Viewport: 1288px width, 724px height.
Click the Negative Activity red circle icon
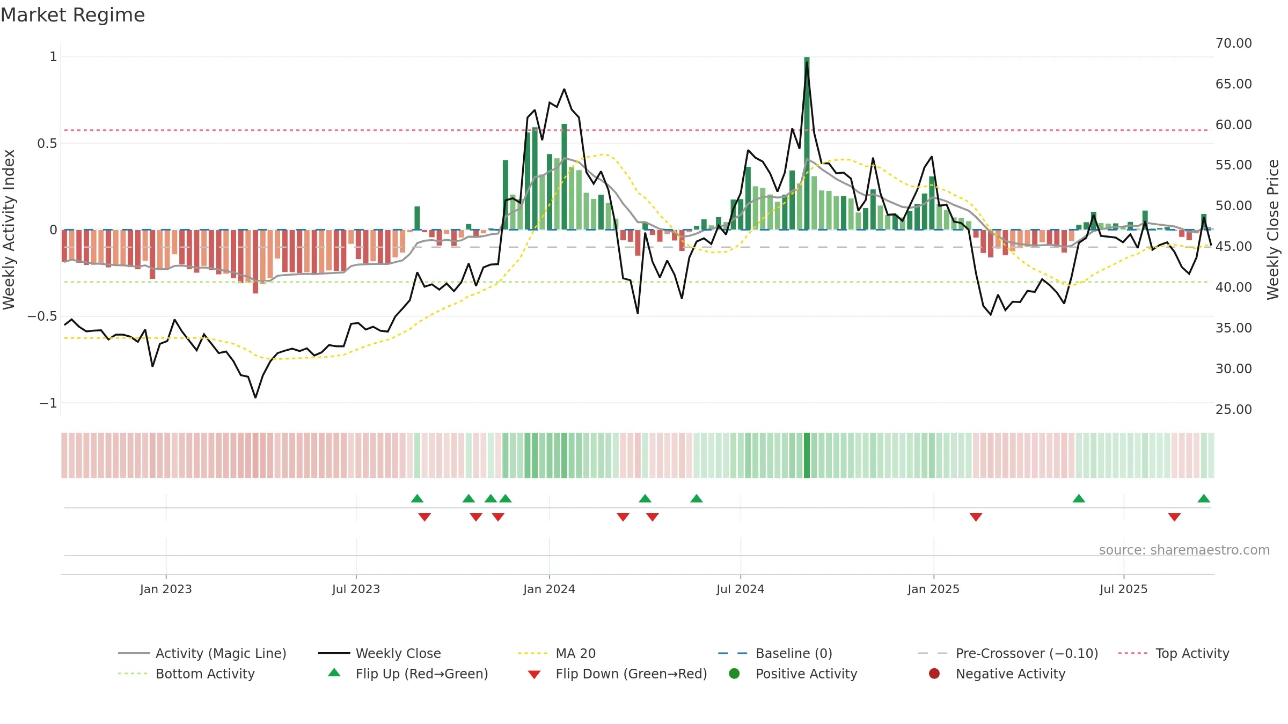pos(934,674)
